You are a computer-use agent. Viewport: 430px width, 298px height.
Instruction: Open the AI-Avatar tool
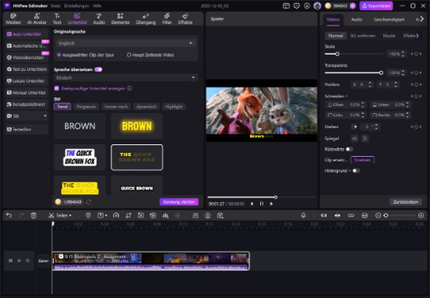tap(35, 19)
